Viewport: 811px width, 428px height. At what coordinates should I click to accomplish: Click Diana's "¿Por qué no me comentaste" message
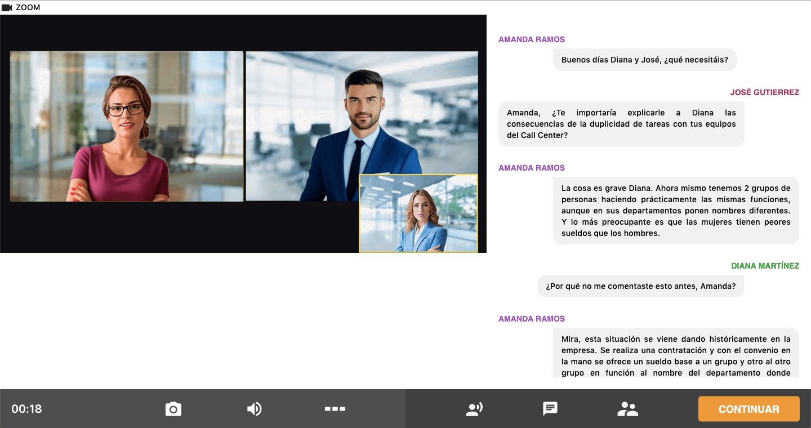tap(640, 286)
